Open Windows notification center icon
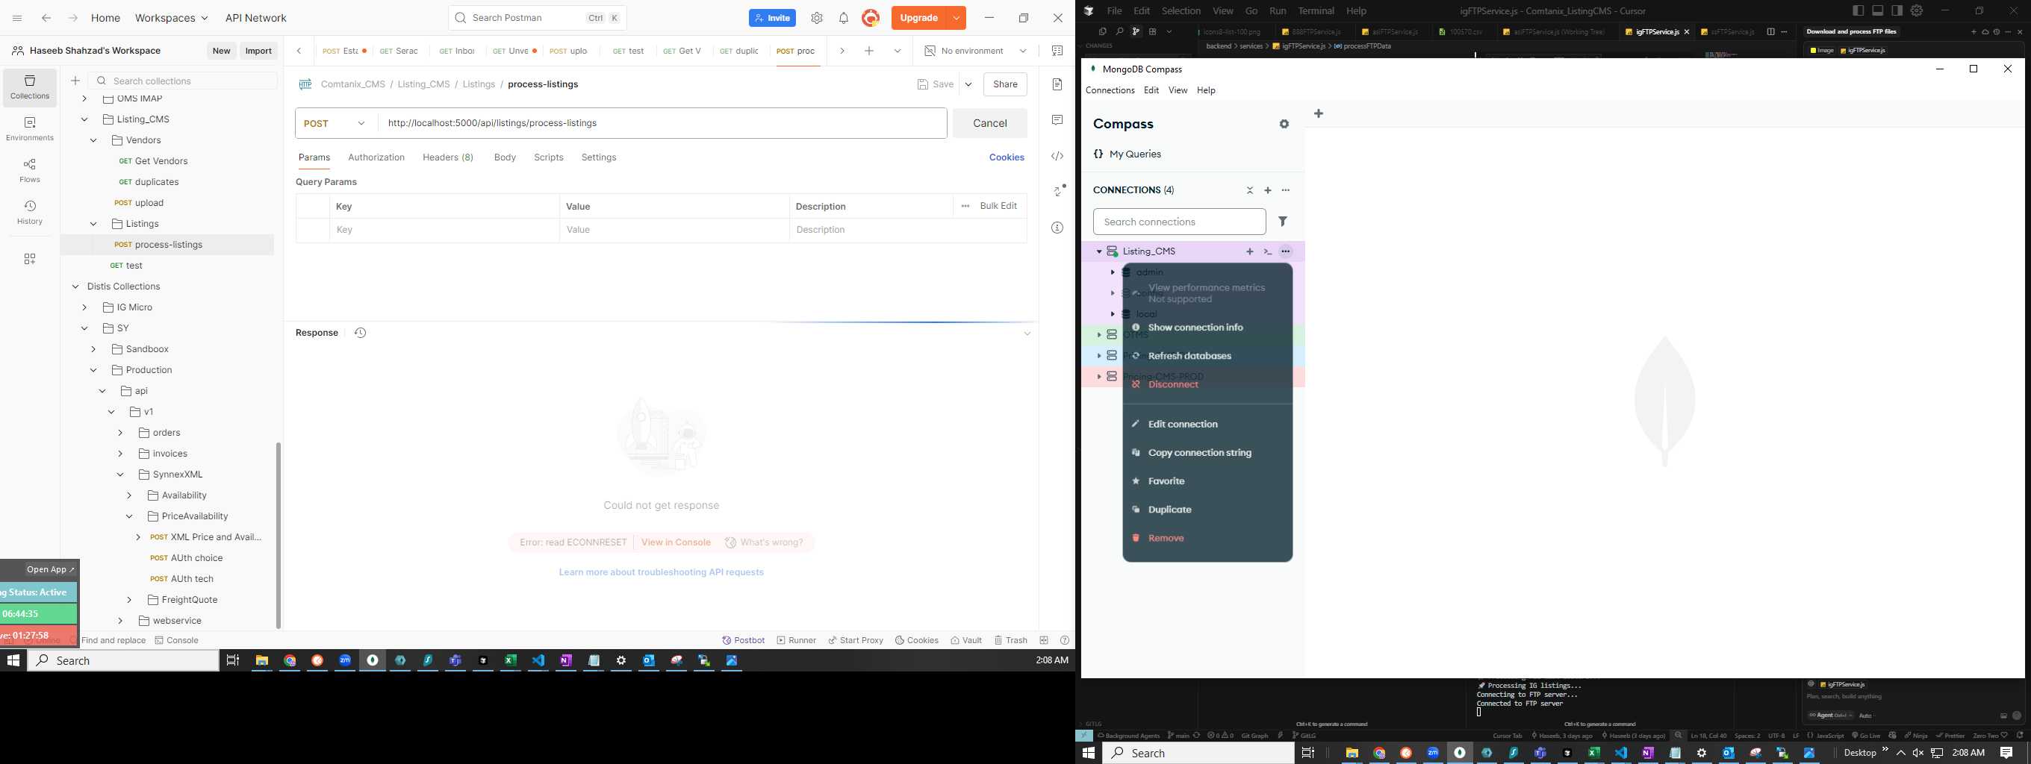Screen dimensions: 2031x764 [x=2006, y=753]
